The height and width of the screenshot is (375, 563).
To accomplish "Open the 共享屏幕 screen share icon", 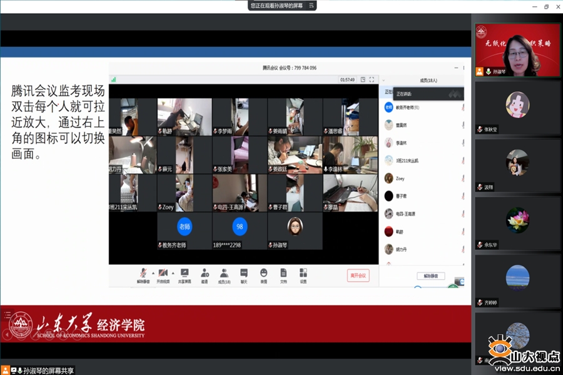I will pyautogui.click(x=185, y=273).
